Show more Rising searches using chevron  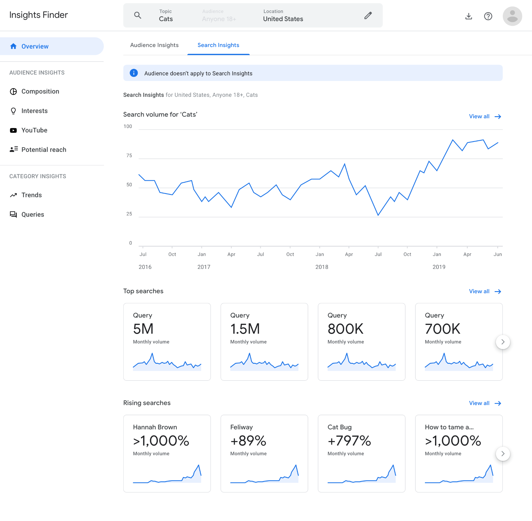(503, 454)
